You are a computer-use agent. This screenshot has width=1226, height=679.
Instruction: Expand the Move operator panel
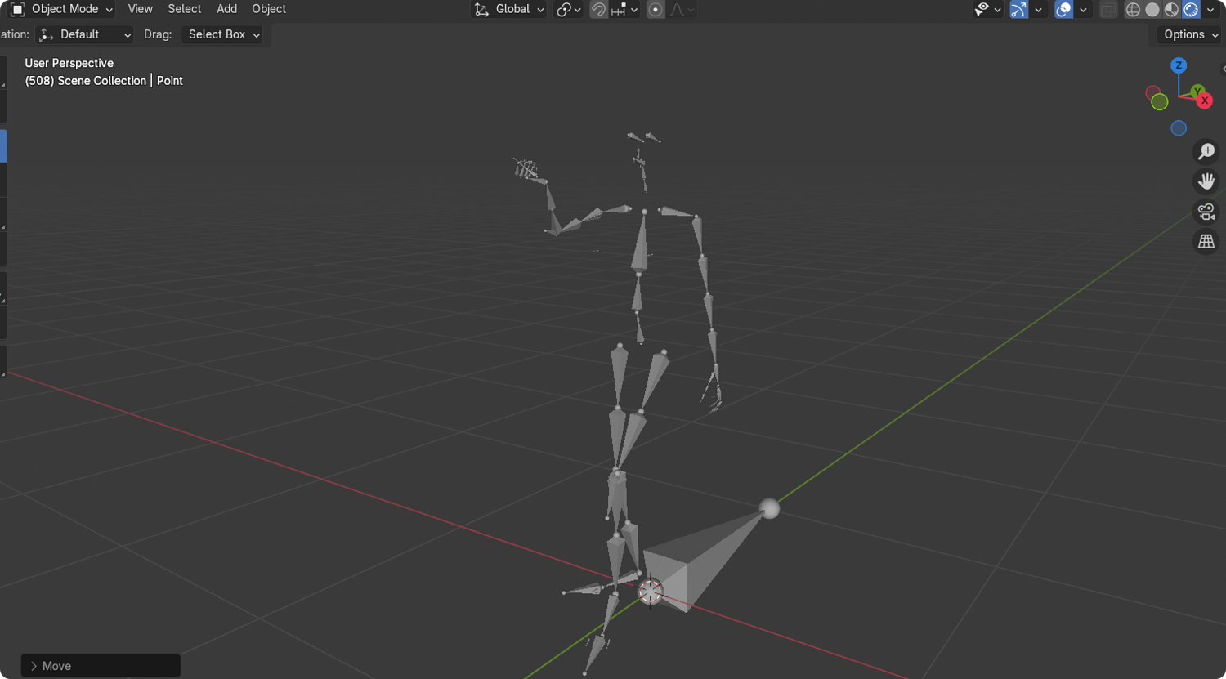[101, 666]
